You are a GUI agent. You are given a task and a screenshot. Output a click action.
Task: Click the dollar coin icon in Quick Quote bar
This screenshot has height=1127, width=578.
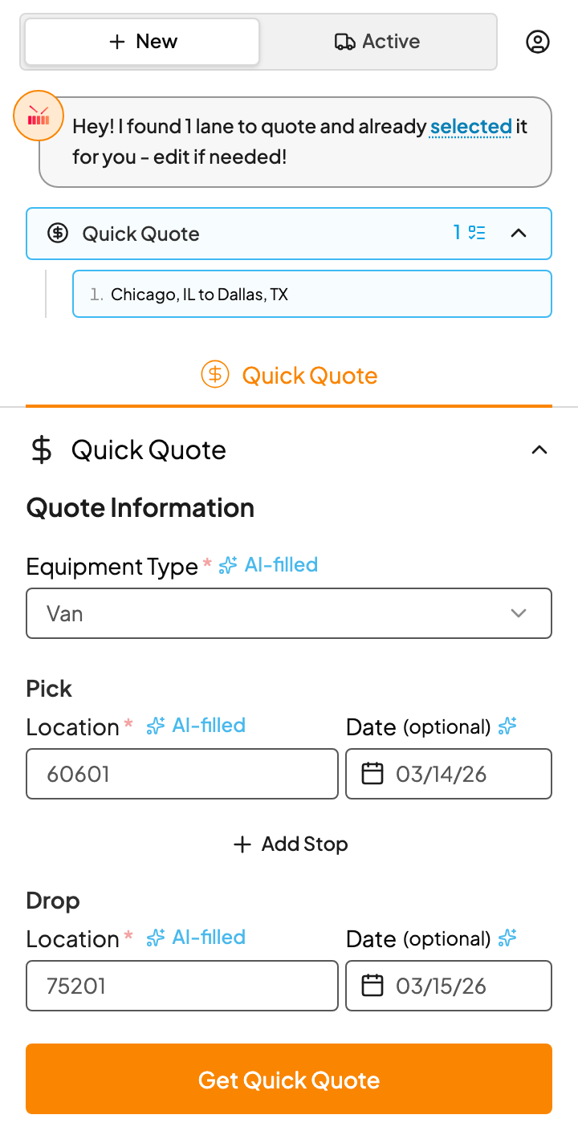click(58, 234)
